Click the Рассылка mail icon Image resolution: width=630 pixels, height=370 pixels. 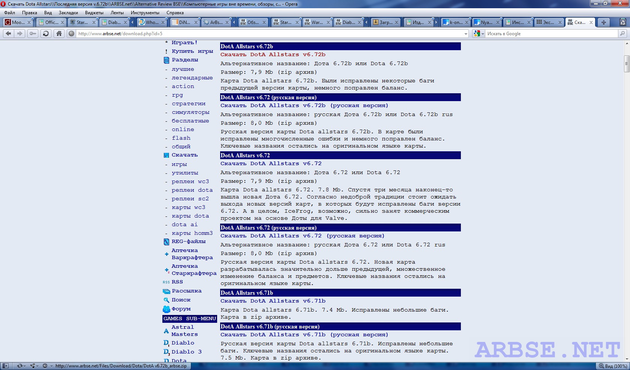click(x=166, y=291)
